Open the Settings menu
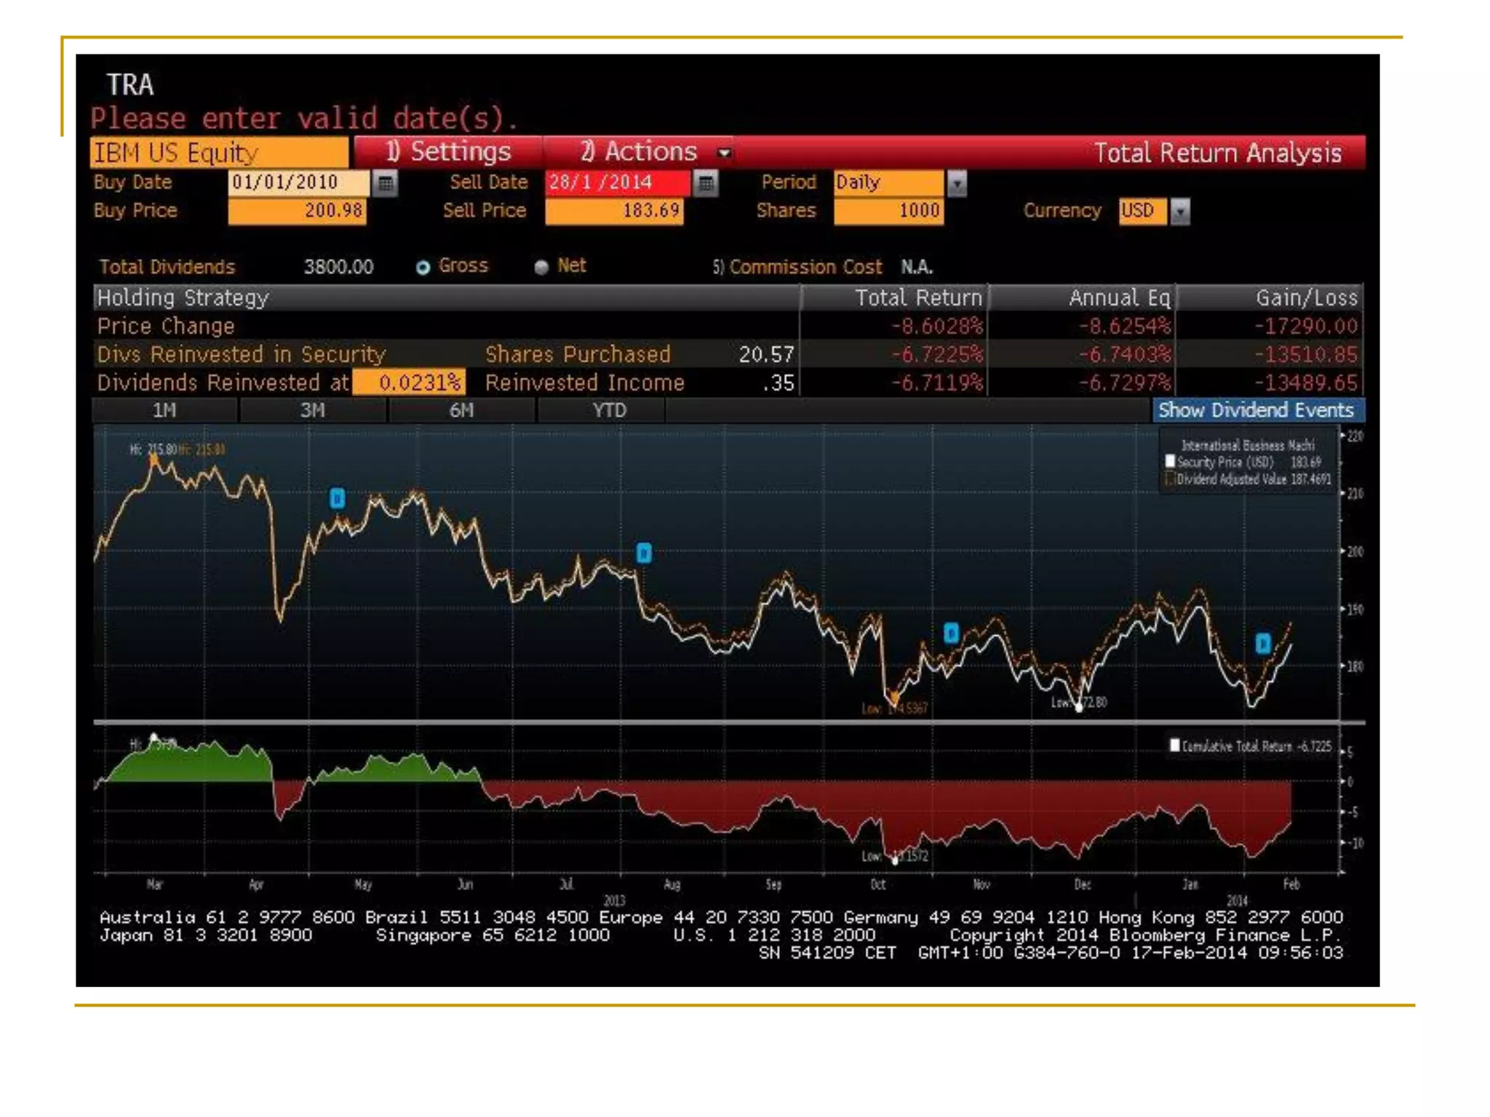 coord(448,152)
